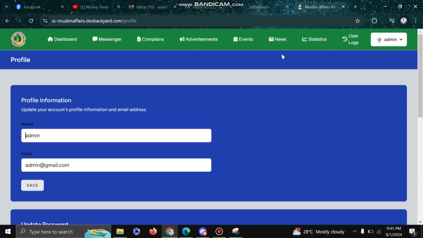The width and height of the screenshot is (423, 238).
Task: Open Messenger from the navbar
Action: pos(107,39)
